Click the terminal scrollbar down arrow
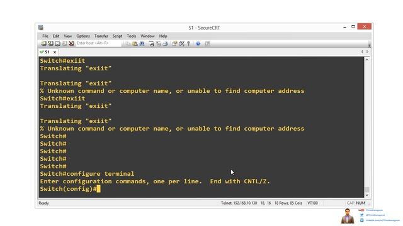403x226 pixels. pyautogui.click(x=367, y=195)
